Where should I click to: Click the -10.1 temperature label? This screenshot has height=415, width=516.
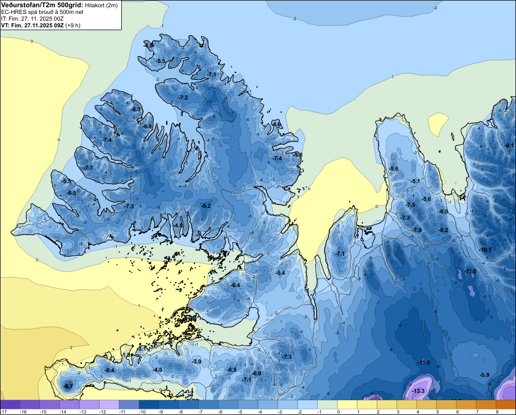point(486,250)
